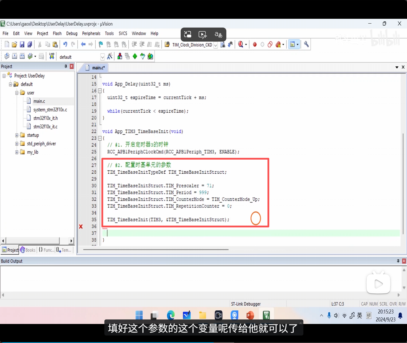The width and height of the screenshot is (407, 343).
Task: Select Software Packs green diamond icon
Action: point(135,56)
